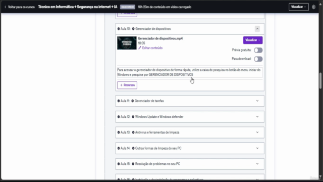The height and width of the screenshot is (182, 323).
Task: Expand Aula 15 Resolução de problemas
Action: (257, 164)
